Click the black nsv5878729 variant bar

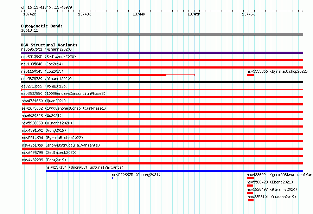(x=162, y=82)
